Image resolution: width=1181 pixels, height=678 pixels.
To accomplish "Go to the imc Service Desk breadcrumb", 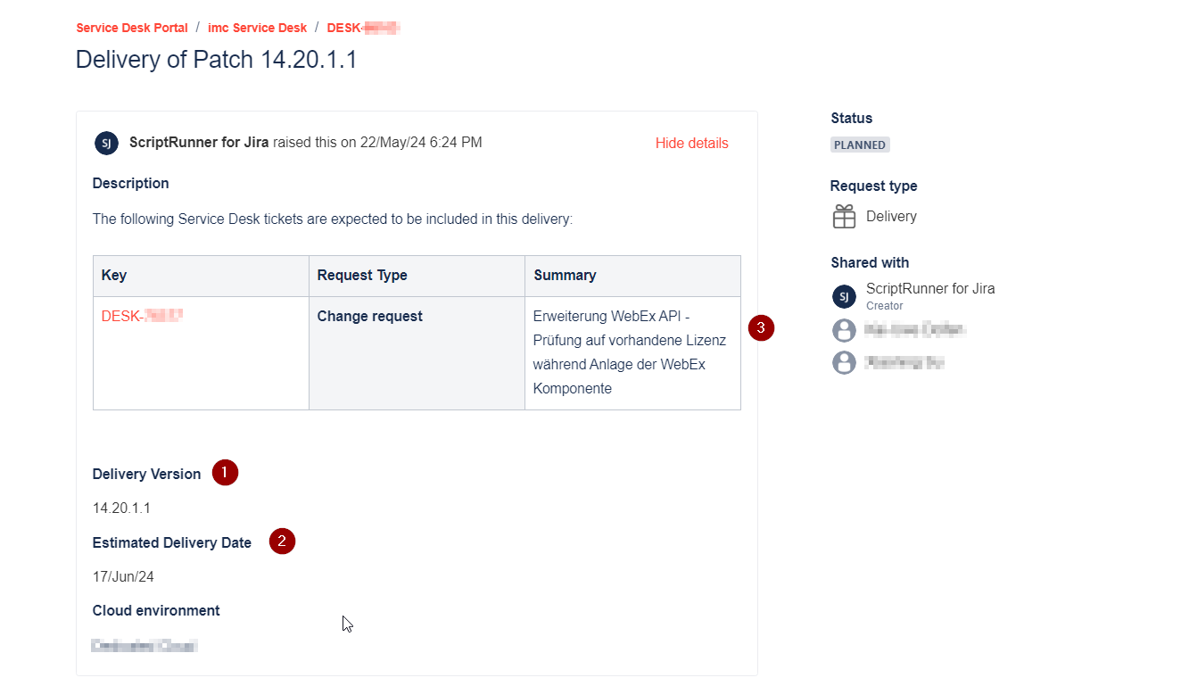I will 257,28.
